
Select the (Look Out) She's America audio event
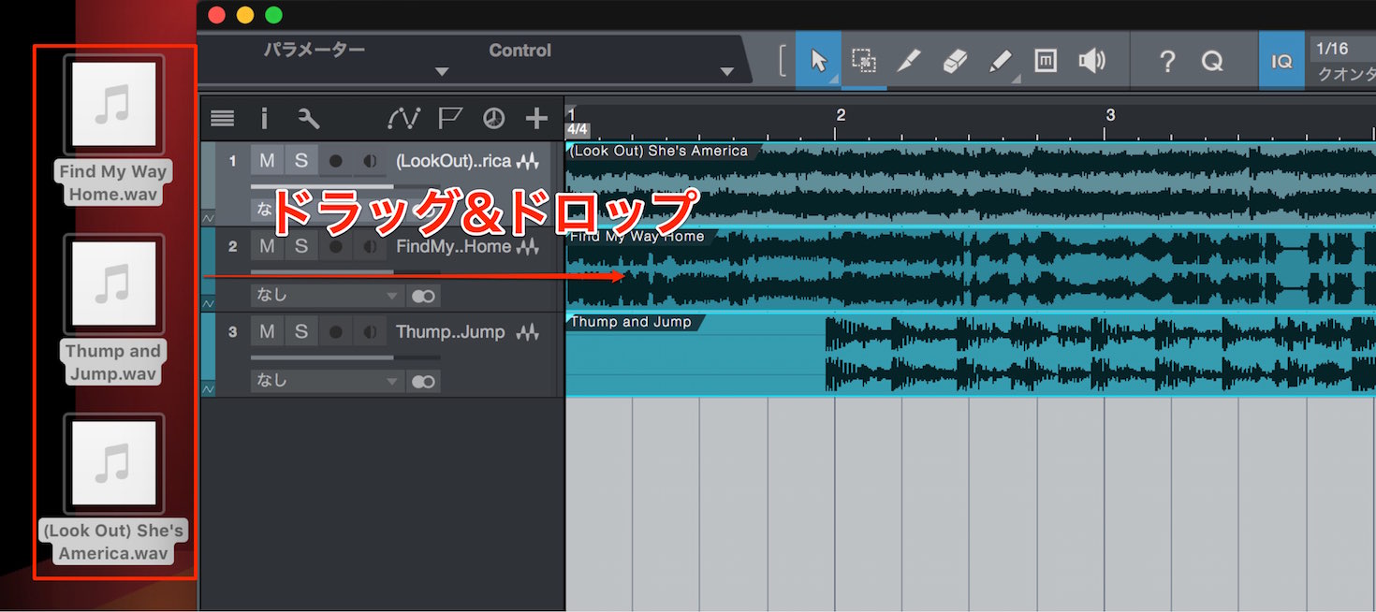click(971, 184)
